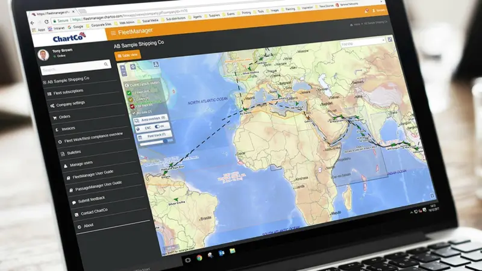The width and height of the screenshot is (482, 271).
Task: Click the Fleet subscriptions list icon
Action: pyautogui.click(x=49, y=94)
